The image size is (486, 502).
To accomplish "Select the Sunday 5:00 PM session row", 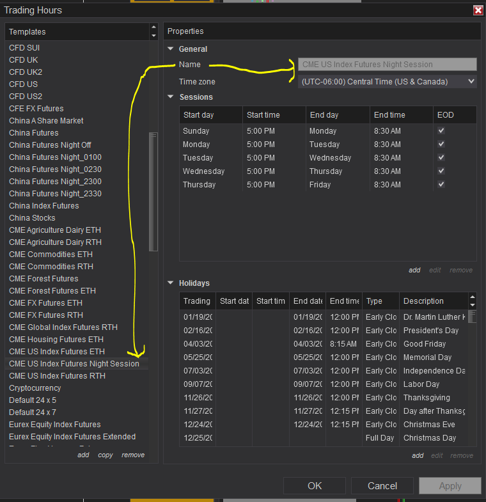I will pyautogui.click(x=328, y=130).
